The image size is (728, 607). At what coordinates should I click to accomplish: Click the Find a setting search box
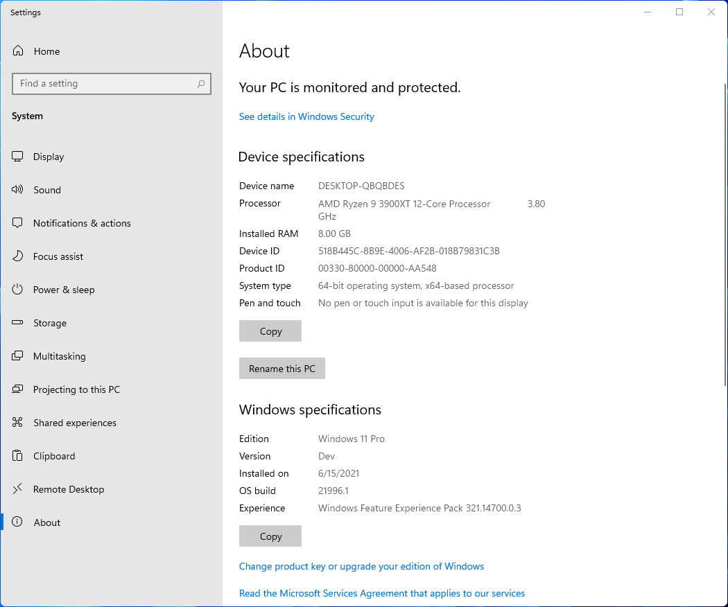point(112,84)
